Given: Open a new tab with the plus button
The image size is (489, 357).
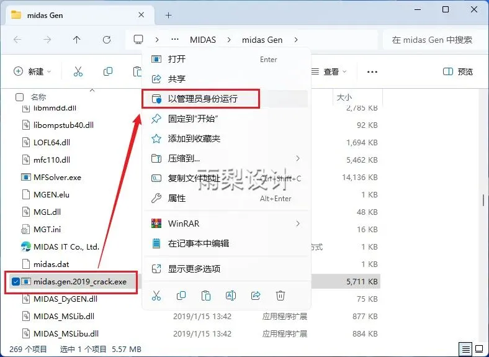Looking at the screenshot, I should coord(168,15).
